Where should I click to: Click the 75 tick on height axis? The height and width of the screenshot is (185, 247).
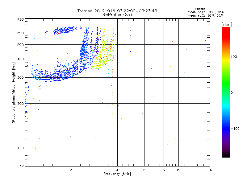(21, 166)
